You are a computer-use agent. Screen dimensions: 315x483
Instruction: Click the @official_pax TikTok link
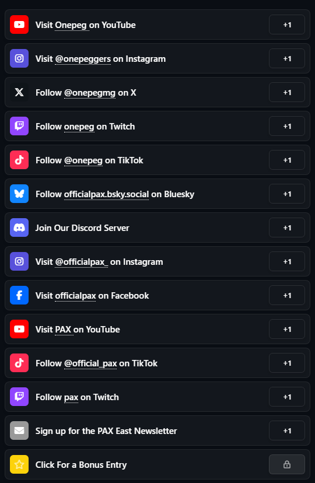point(90,363)
